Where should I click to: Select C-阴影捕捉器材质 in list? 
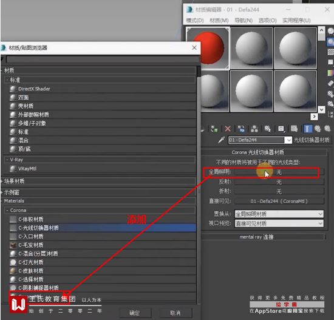point(103,288)
